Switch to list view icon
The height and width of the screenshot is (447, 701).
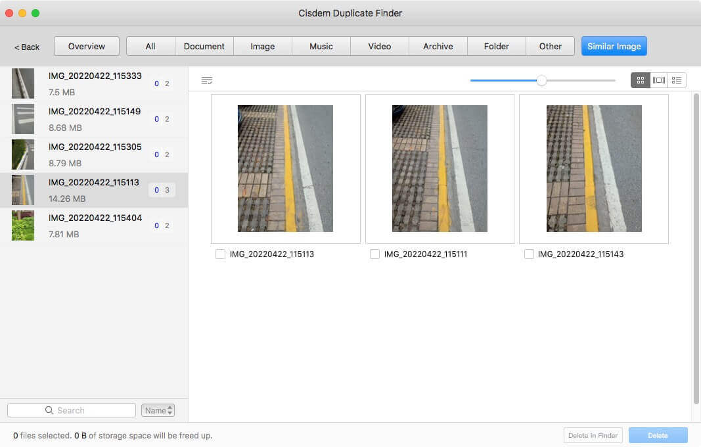[677, 80]
